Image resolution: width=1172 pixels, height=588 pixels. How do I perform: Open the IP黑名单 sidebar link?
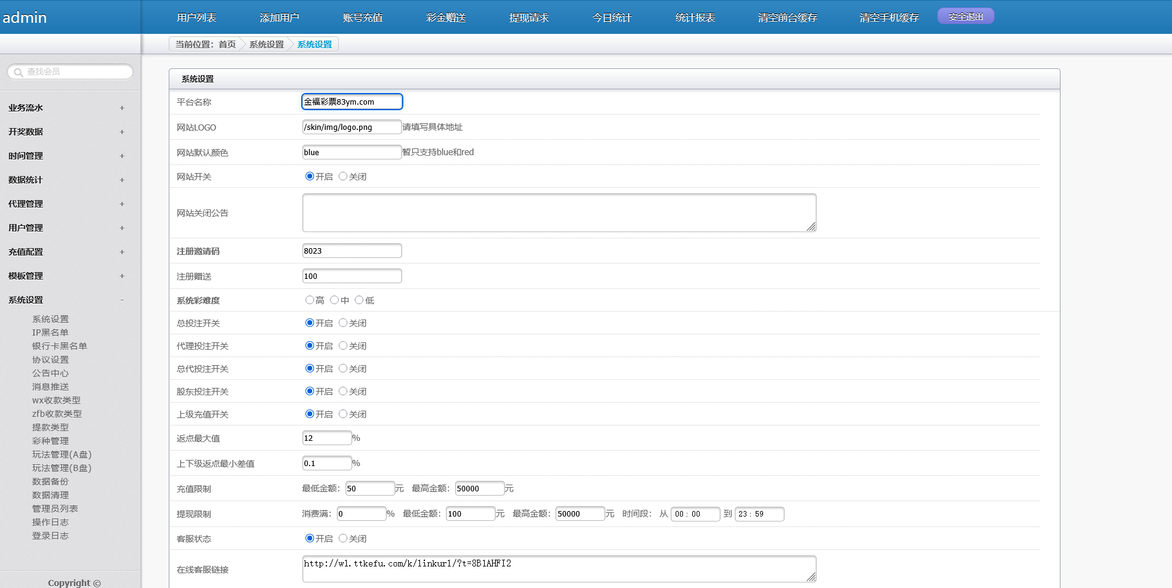tap(50, 332)
